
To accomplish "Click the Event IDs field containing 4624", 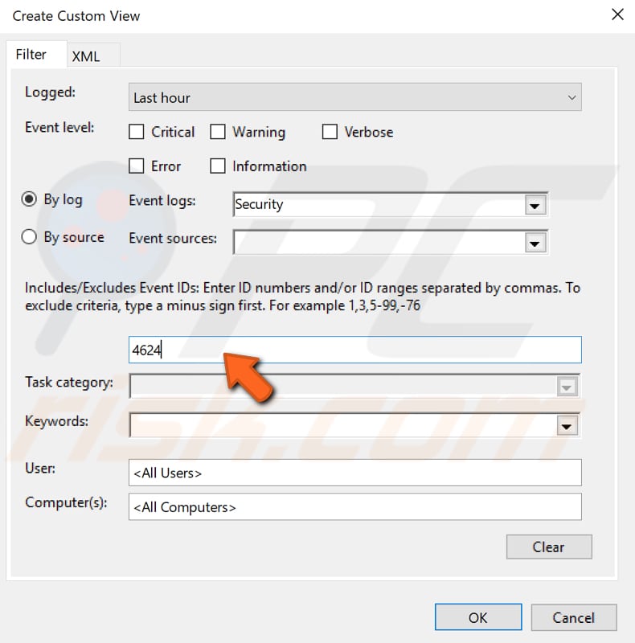I will [x=354, y=350].
